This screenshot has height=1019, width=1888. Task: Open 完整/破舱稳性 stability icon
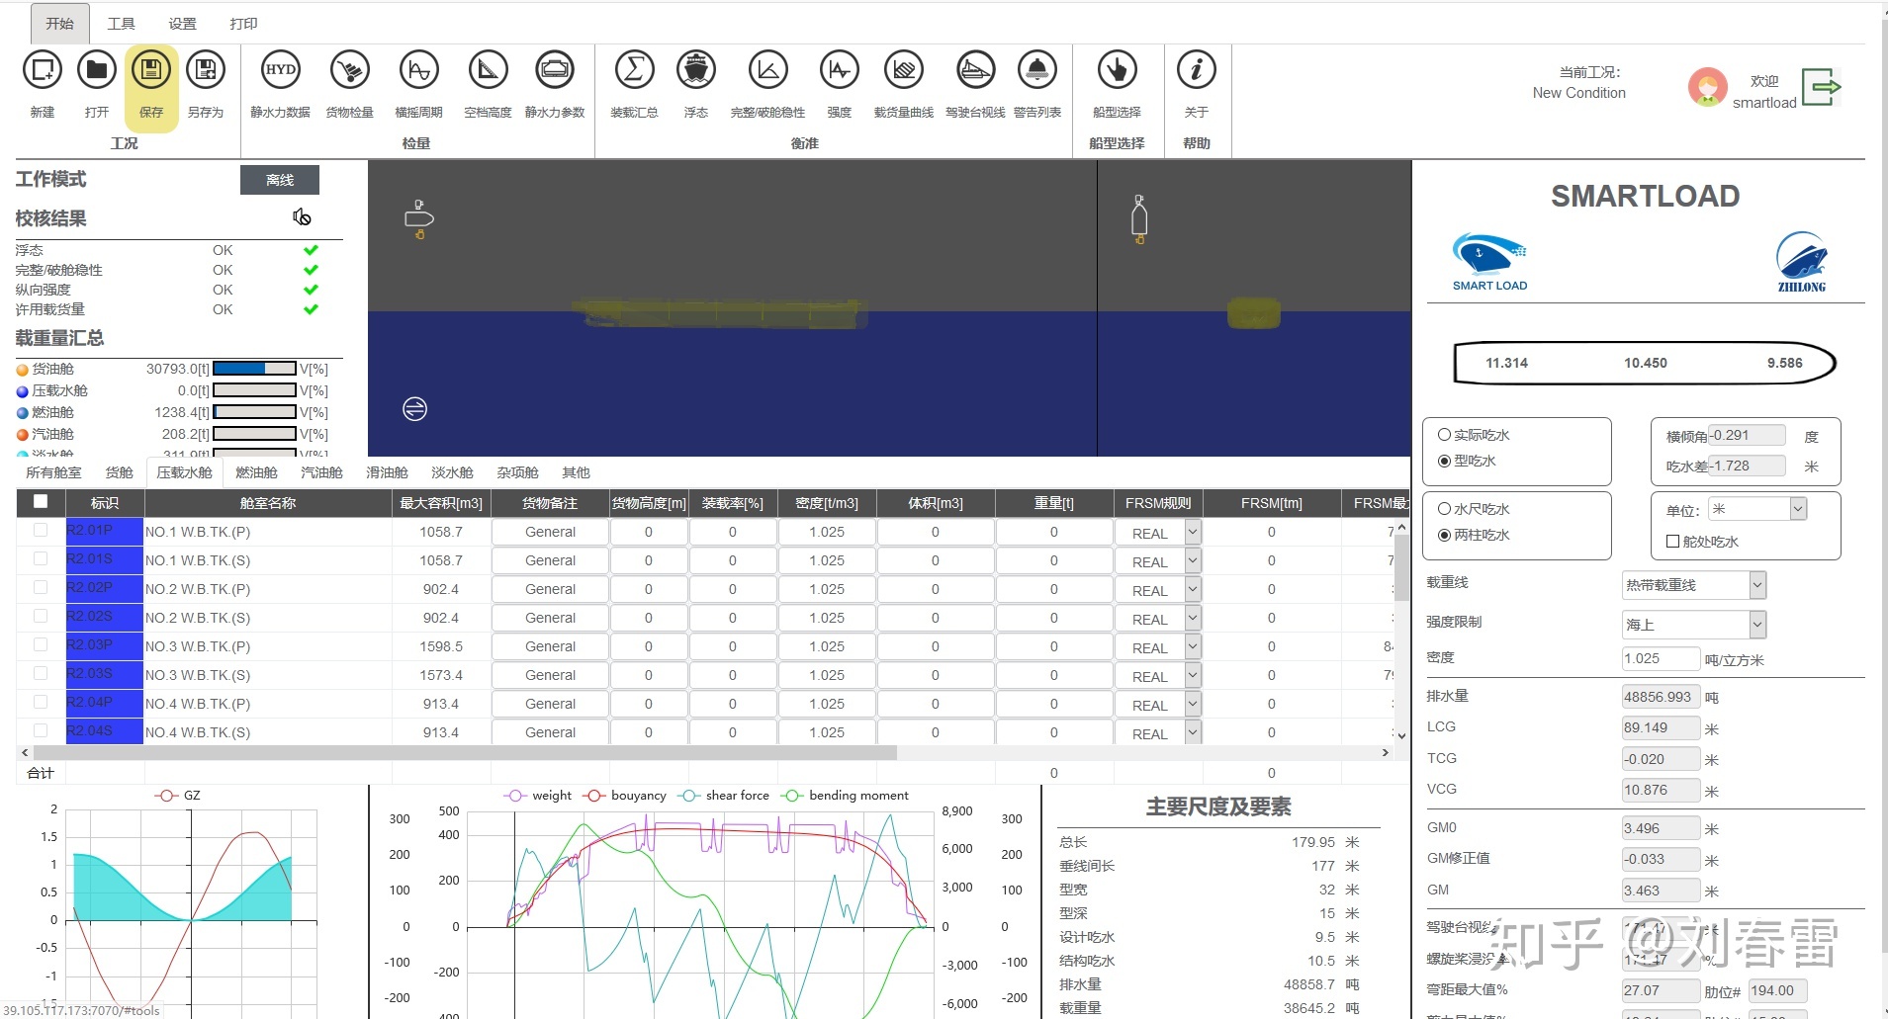click(x=768, y=70)
